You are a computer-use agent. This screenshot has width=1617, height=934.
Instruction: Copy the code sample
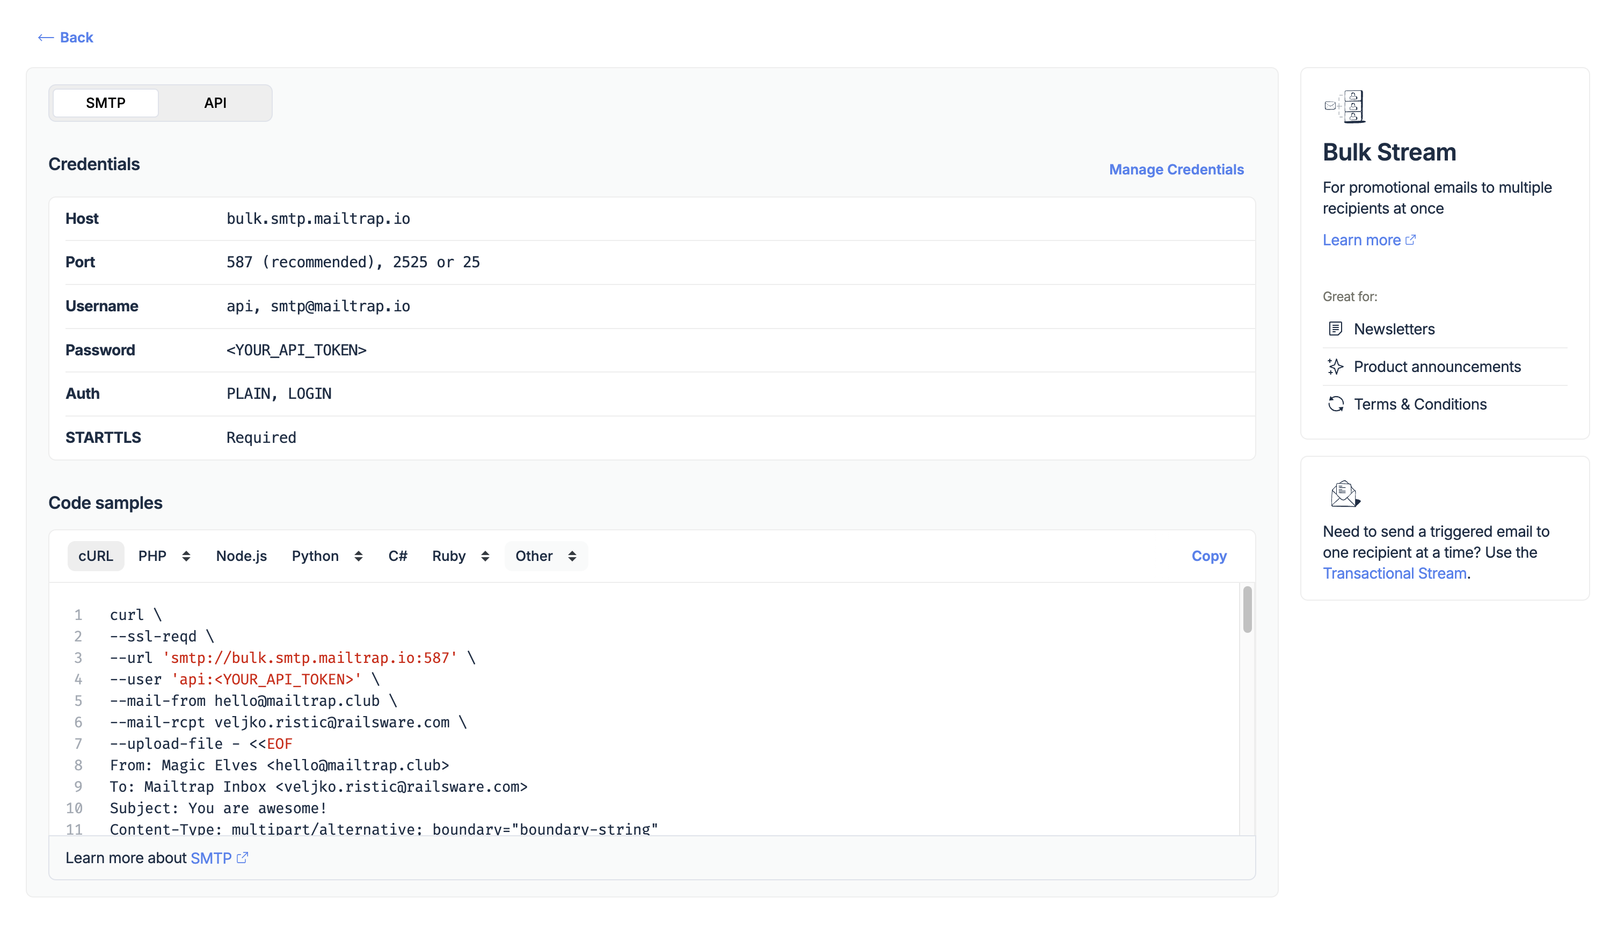(1208, 556)
